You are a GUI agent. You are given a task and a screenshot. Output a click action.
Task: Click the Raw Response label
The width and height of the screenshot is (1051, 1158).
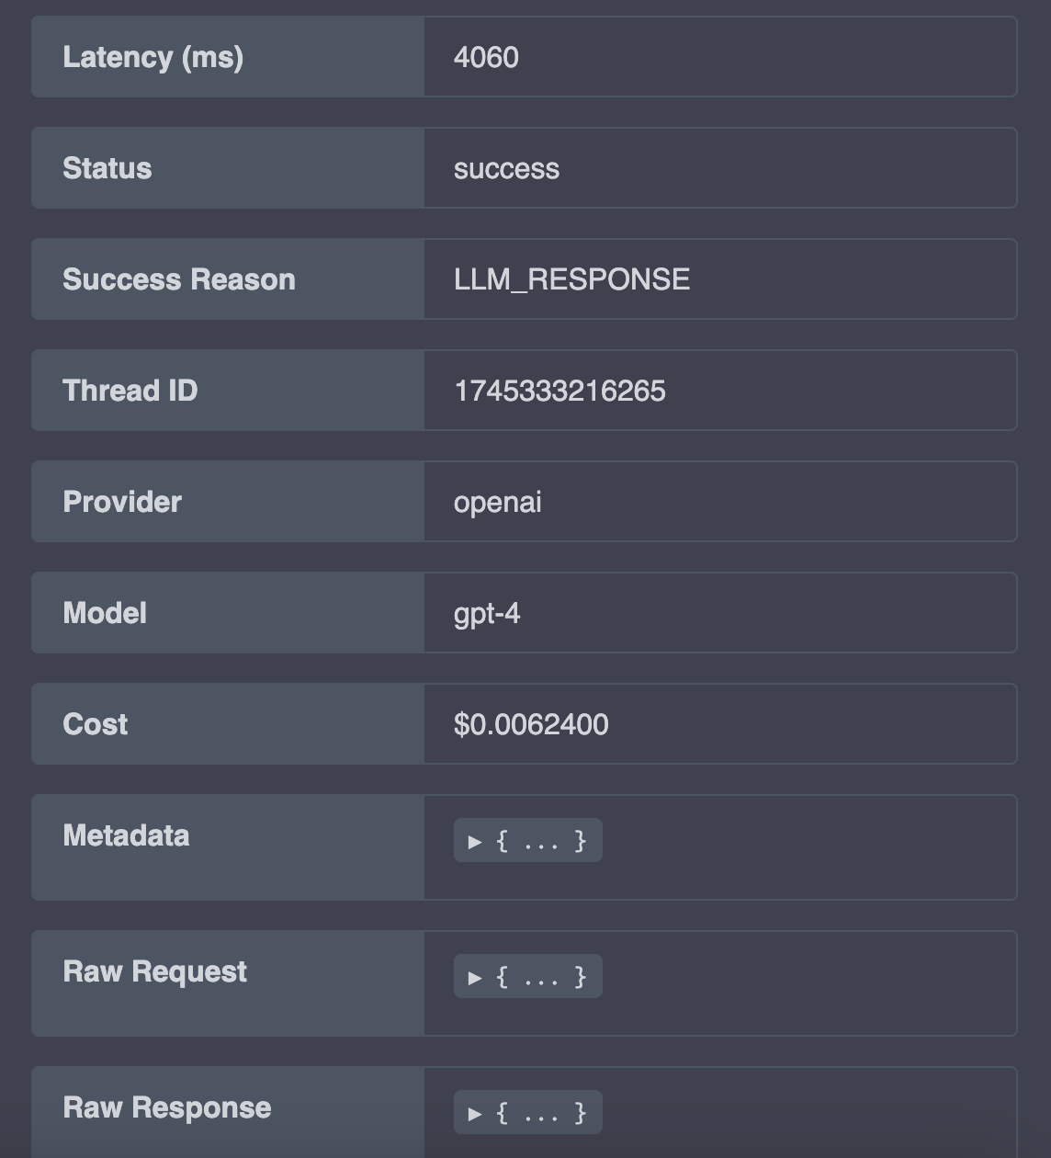point(167,1107)
